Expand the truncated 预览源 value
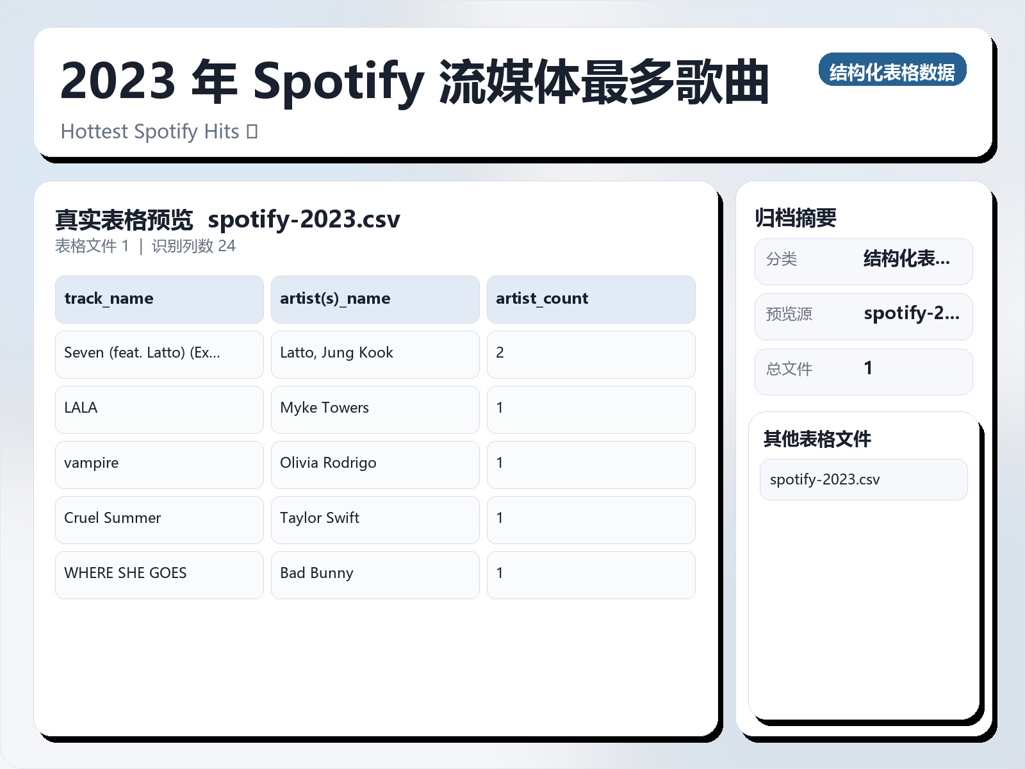Viewport: 1025px width, 769px height. tap(913, 314)
